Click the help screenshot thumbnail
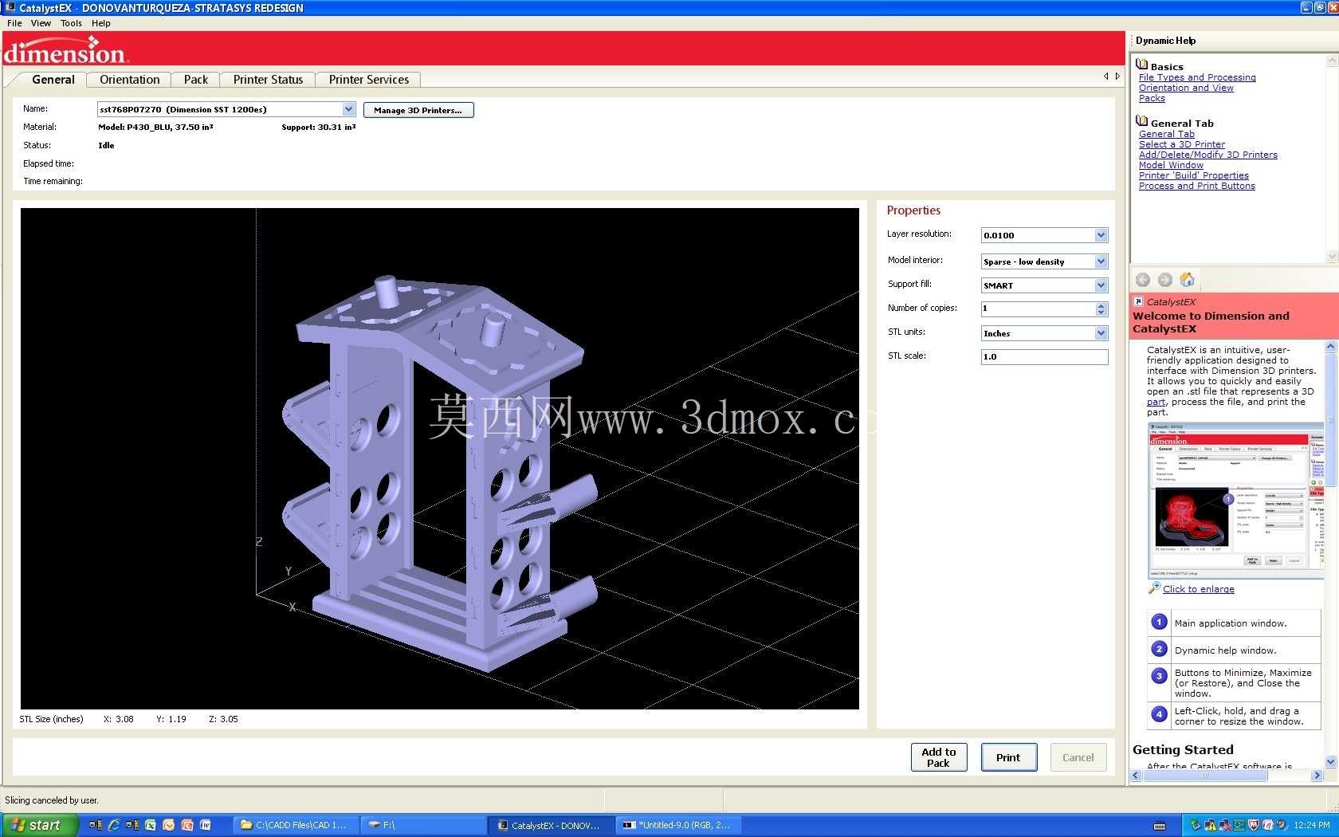1339x837 pixels. pos(1235,500)
